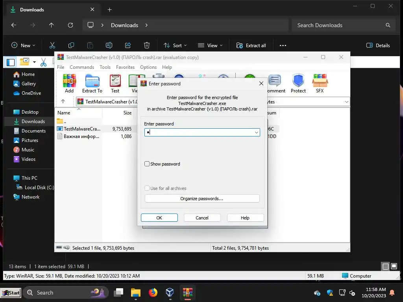This screenshot has width=403, height=302.
Task: Expand the WinRAR address bar dropdown
Action: 346,102
